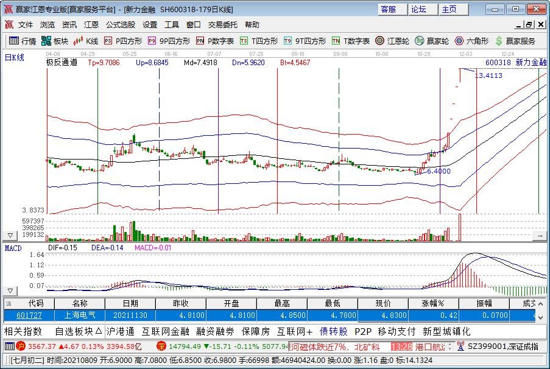Select the 新型城镇化 sector tab
The height and width of the screenshot is (369, 550).
coord(446,331)
